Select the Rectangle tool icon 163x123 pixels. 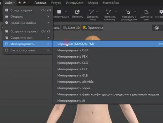pyautogui.click(x=59, y=12)
